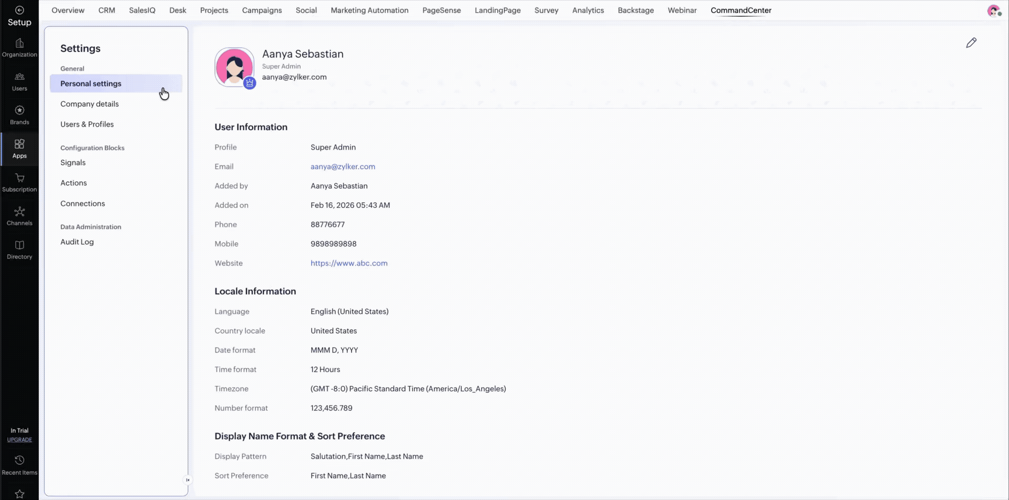Click Aanya Sebastian's profile picture
The image size is (1009, 500).
(x=234, y=67)
